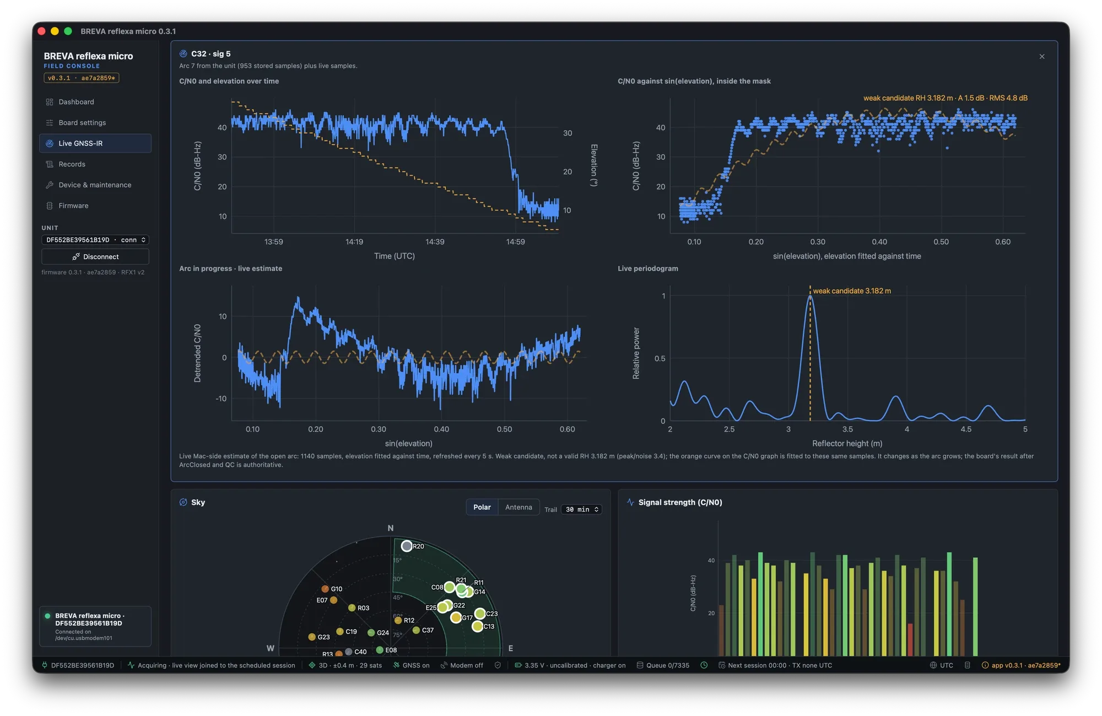Screen dimensions: 1102x716
Task: Click "firmware 0.3.1 · ae7a2859 · RFX1 v2" text
Action: click(93, 272)
